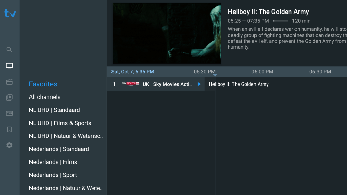Select NL UHD | Films & Sports group

point(60,123)
